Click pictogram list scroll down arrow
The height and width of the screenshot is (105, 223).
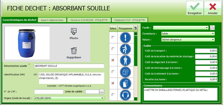pos(136,99)
